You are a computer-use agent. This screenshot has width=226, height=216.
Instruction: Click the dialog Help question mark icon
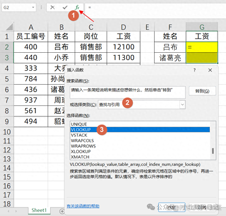click(194, 70)
